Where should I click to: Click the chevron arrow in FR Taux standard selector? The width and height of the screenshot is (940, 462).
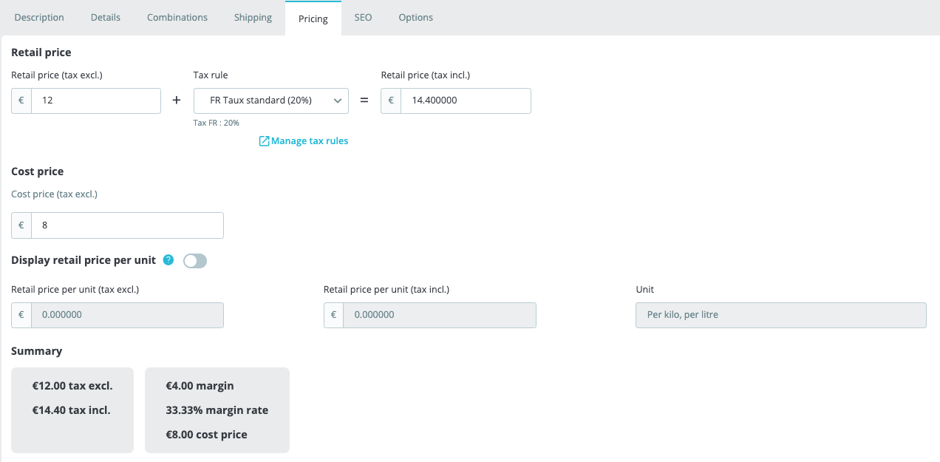pos(337,101)
